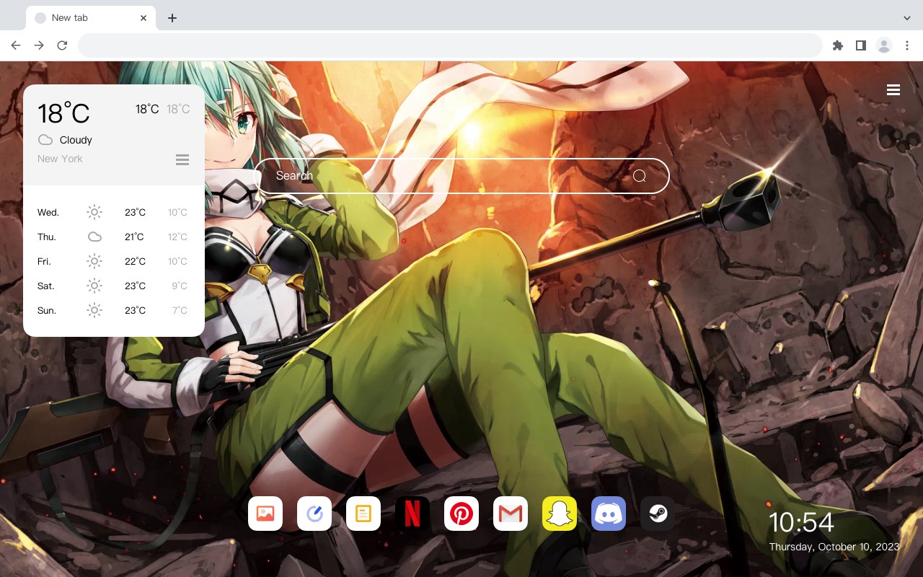The image size is (923, 577).
Task: Open the yellow notes shortcut icon
Action: pyautogui.click(x=363, y=514)
